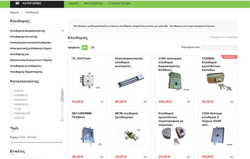Open category Κλειδαριές Θωρακισμένης
This screenshot has width=250, height=159.
[x=27, y=31]
